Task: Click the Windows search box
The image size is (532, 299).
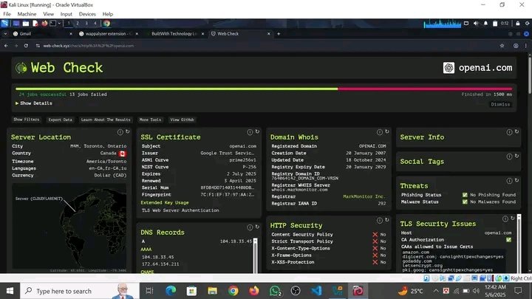Action: click(x=80, y=291)
